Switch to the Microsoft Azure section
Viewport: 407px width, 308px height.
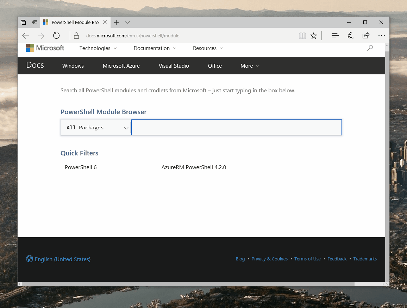(x=121, y=66)
